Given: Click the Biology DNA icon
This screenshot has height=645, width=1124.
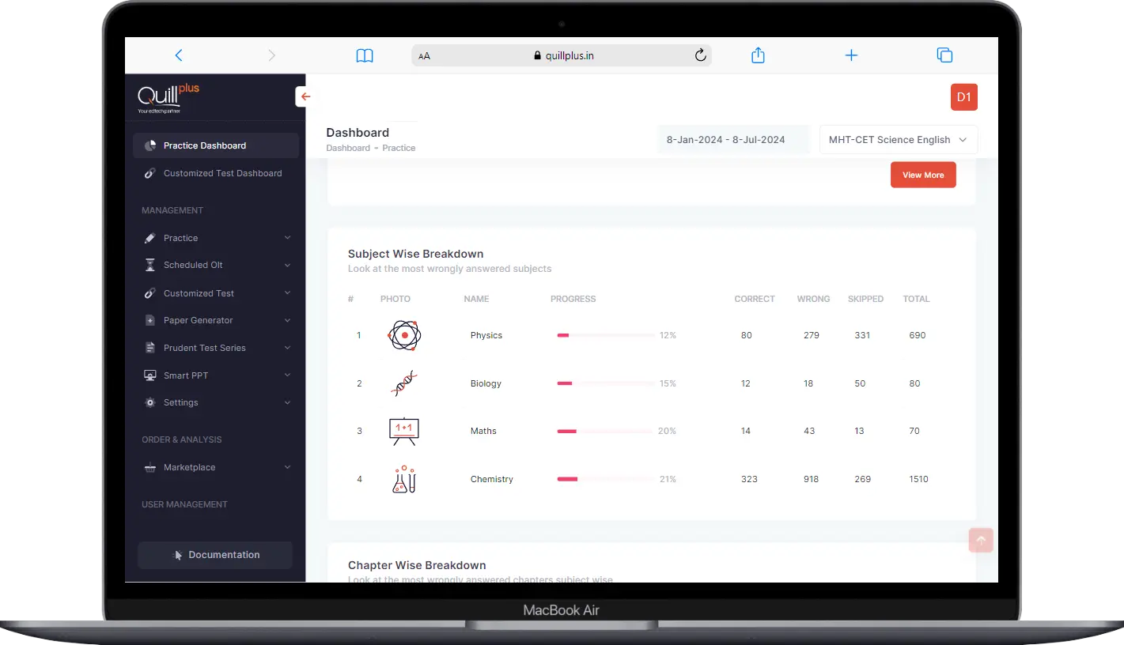Looking at the screenshot, I should [404, 383].
